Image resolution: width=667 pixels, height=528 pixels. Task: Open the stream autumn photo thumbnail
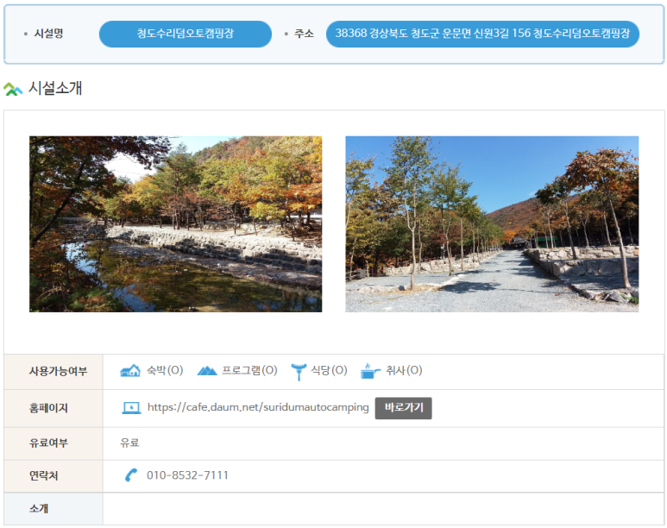[x=176, y=223]
